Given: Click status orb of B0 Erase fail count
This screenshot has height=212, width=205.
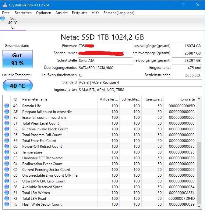Looking at the screenshot, I should (x=7, y=117).
